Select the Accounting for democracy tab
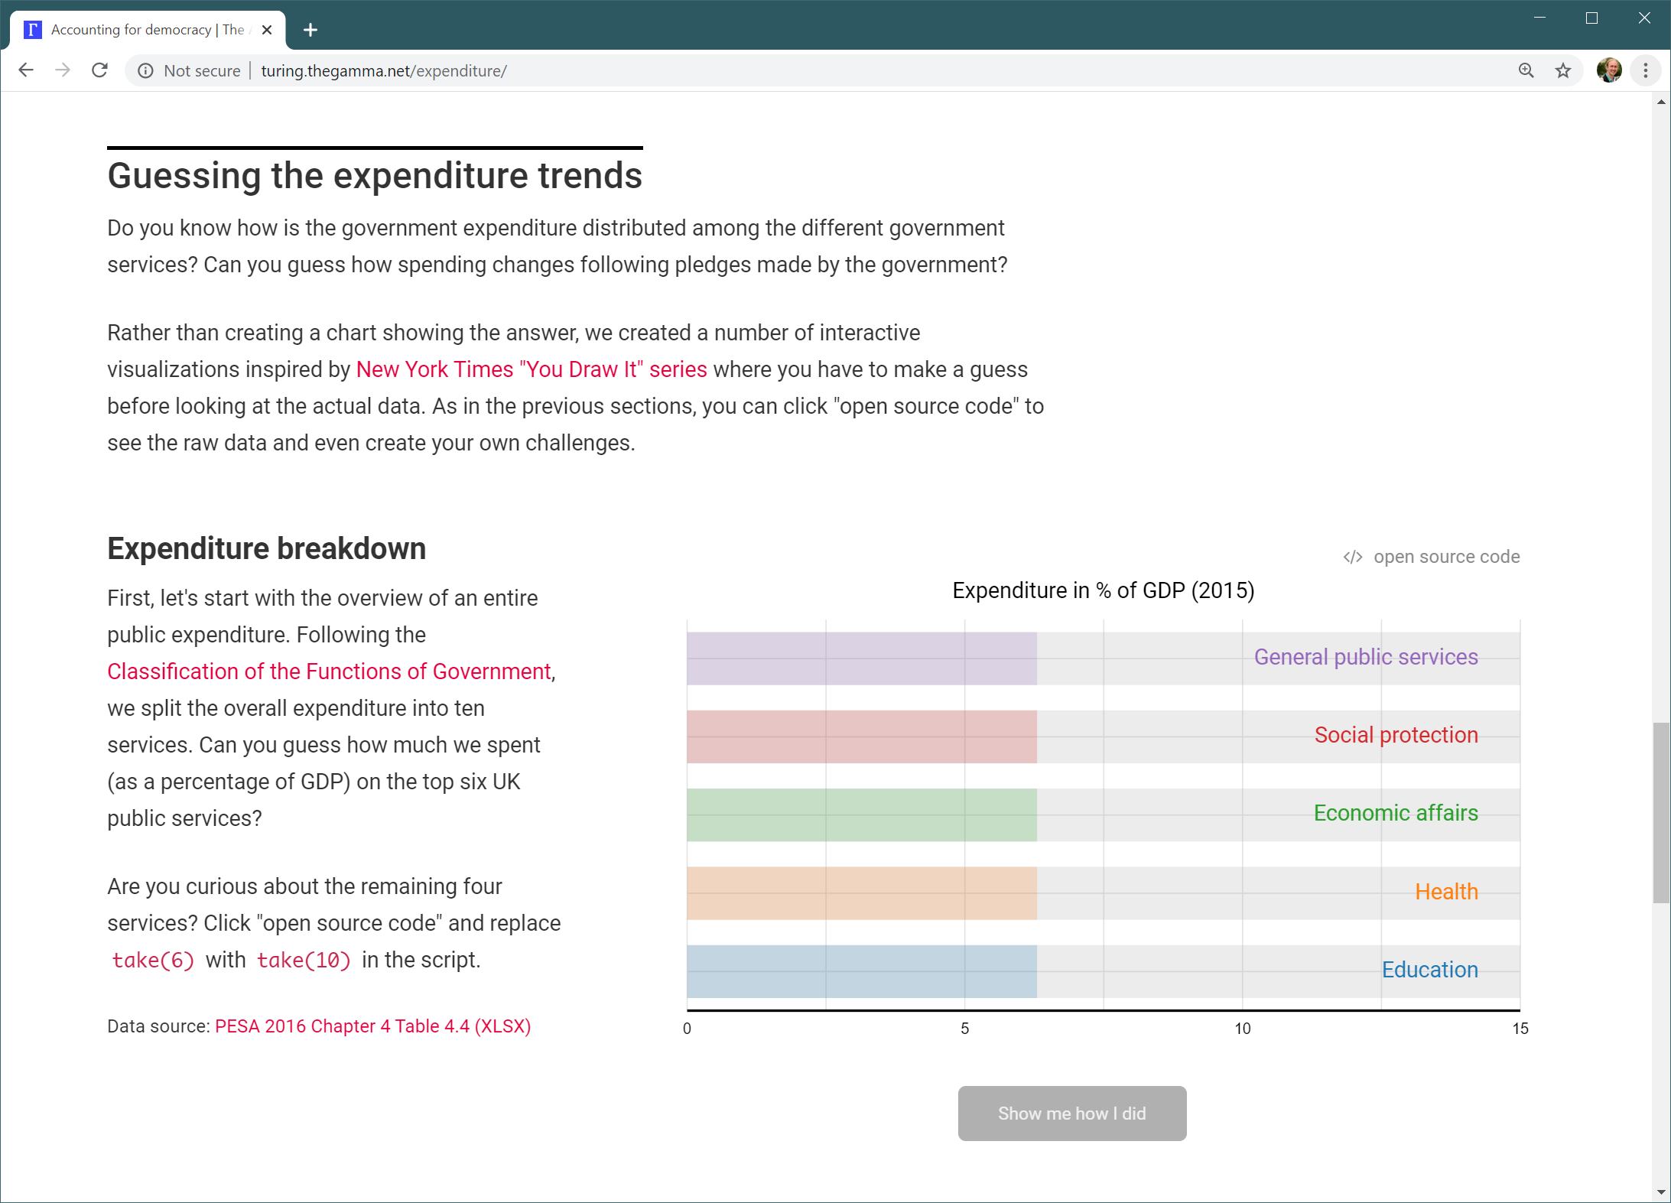 pos(145,30)
